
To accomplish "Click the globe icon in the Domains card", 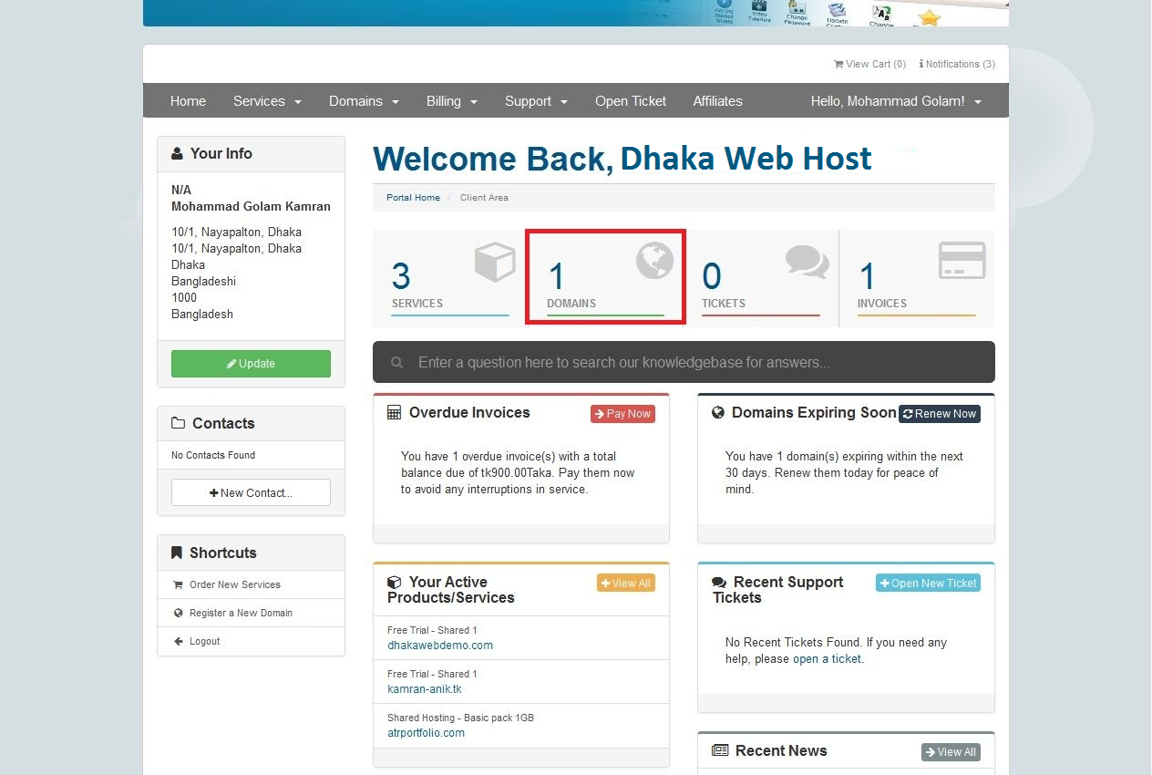I will (x=654, y=261).
